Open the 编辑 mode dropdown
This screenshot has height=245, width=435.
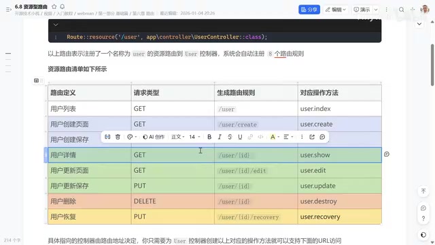(x=335, y=10)
